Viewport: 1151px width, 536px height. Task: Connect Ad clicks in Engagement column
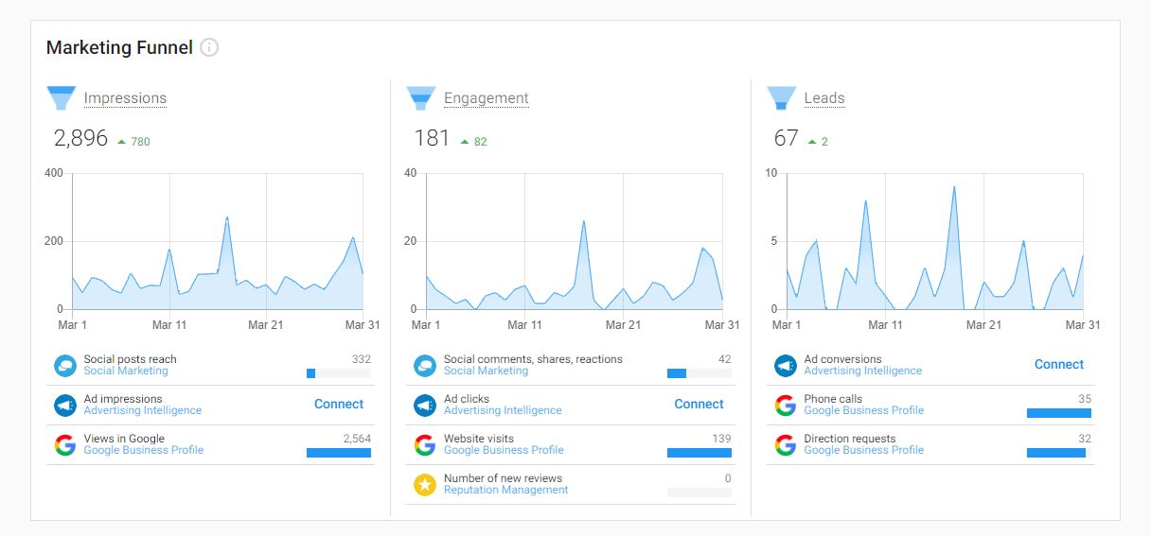699,405
